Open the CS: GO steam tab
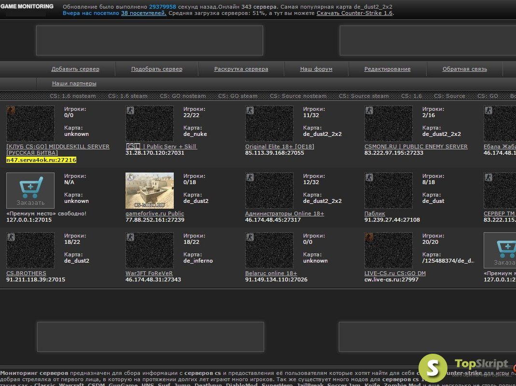The height and width of the screenshot is (386, 516). (237, 96)
